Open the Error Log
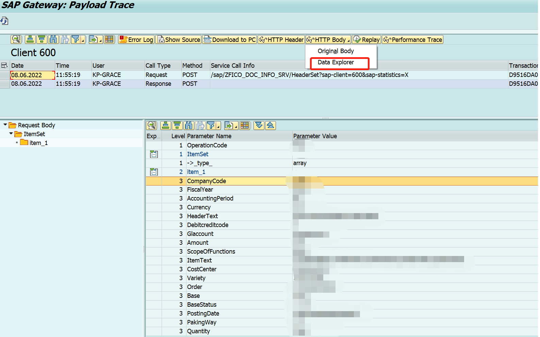Screen dimensions: 540x337 136,39
